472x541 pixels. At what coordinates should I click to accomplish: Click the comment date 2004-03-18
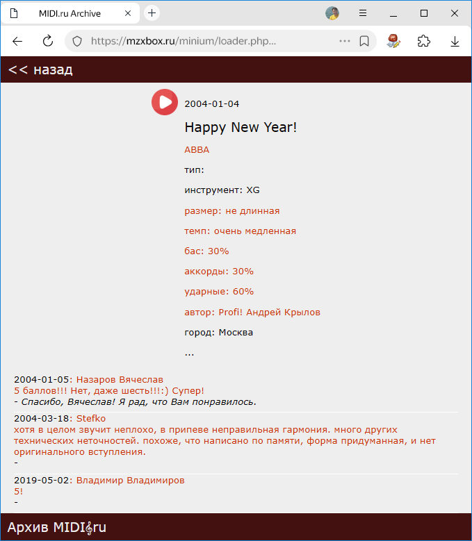click(x=42, y=419)
